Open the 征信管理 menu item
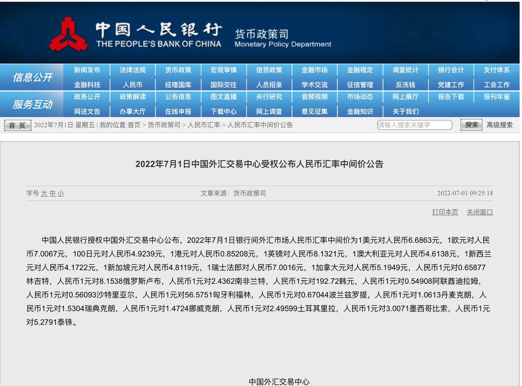The image size is (522, 386). pos(360,85)
